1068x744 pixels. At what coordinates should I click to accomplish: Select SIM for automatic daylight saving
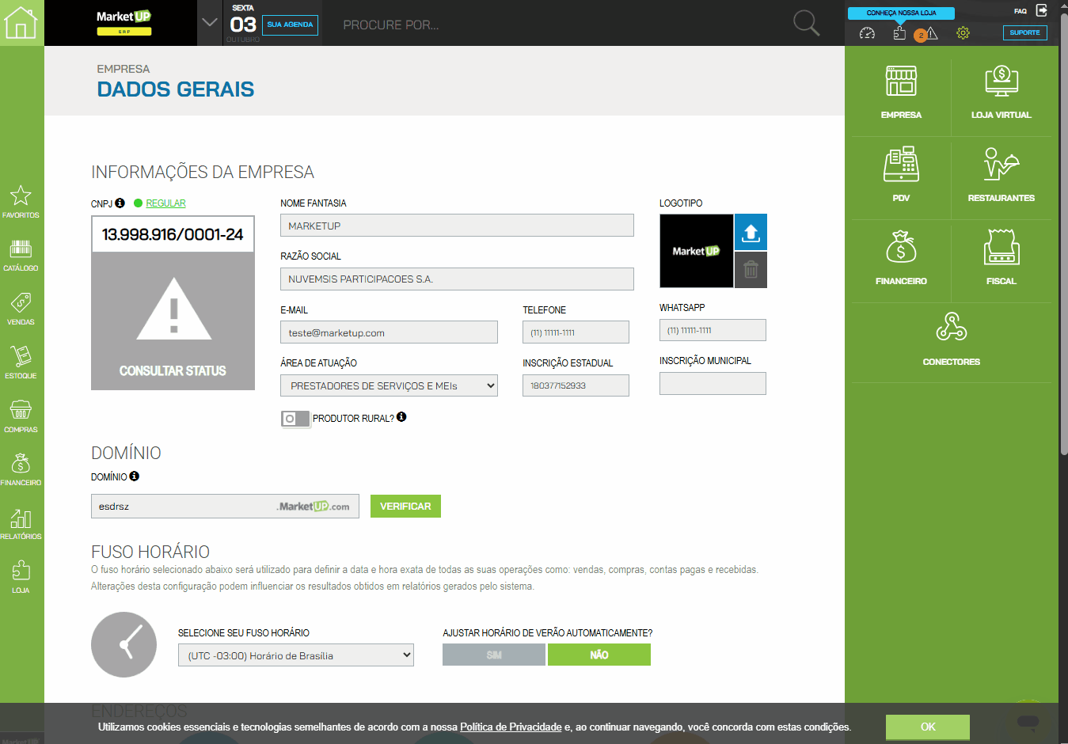click(494, 655)
